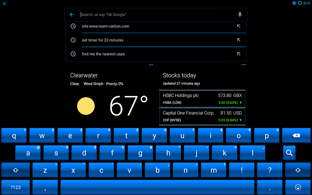Tap history clock icon beside site:www.team-carbon.com

[x=73, y=26]
